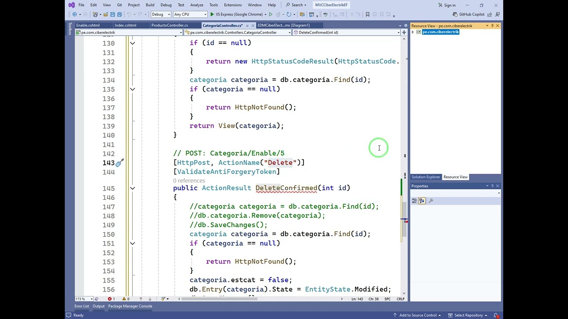The image size is (568, 319).
Task: Click the GitHub Copilot icon
Action: point(455,14)
